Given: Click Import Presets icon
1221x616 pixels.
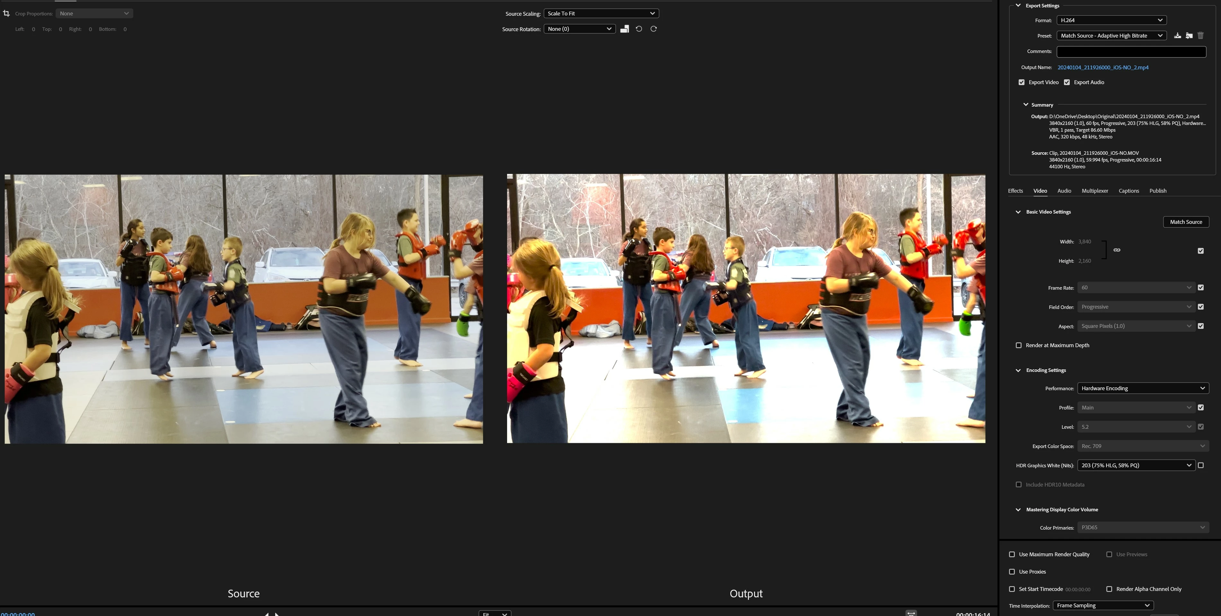Looking at the screenshot, I should (x=1189, y=36).
